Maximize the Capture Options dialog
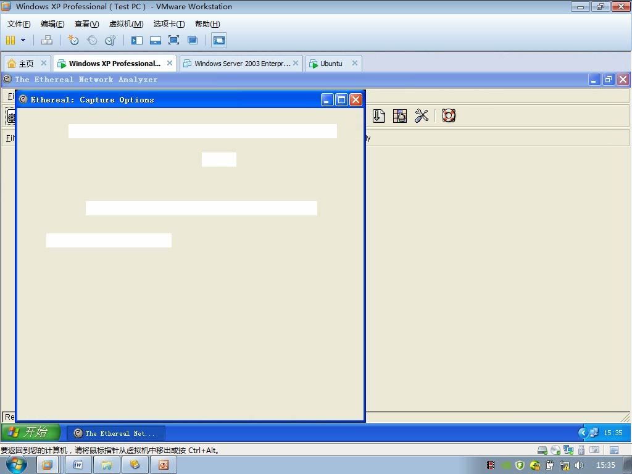 pyautogui.click(x=341, y=99)
